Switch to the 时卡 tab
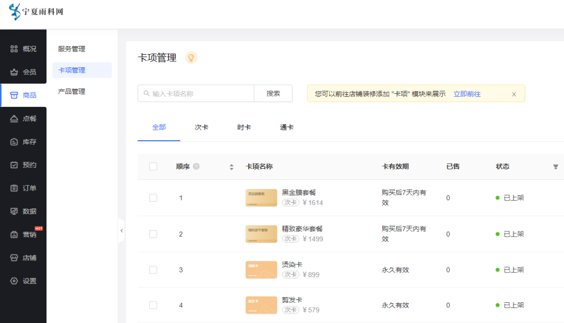Image resolution: width=564 pixels, height=323 pixels. [244, 128]
